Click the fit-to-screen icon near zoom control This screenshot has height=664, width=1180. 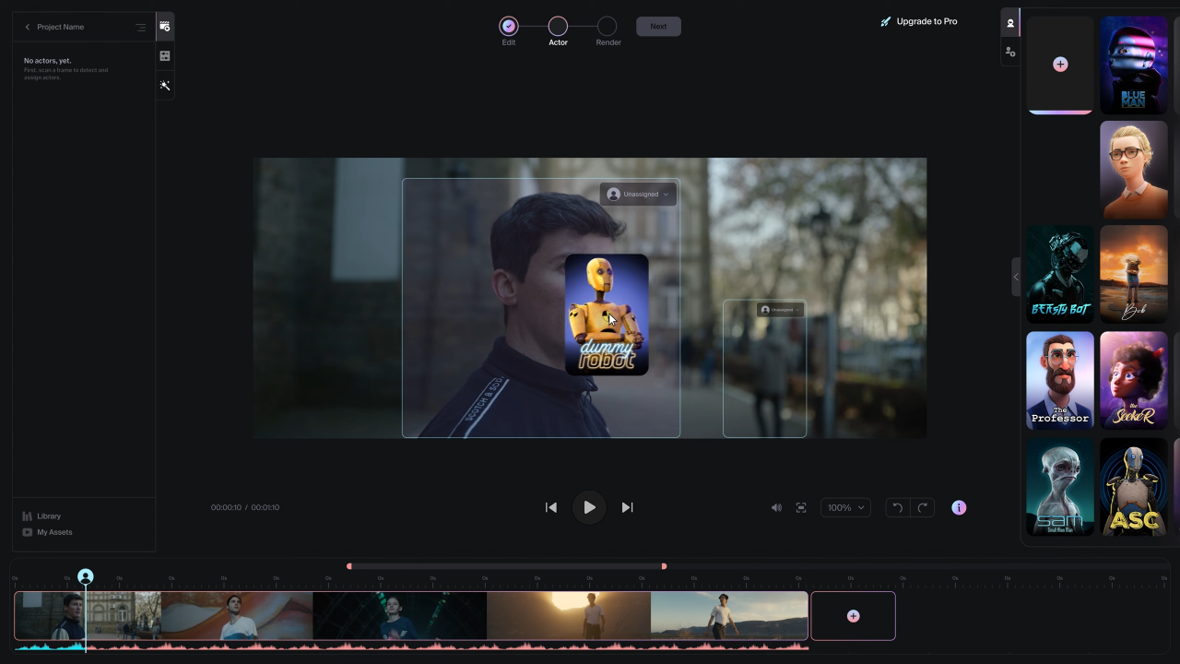[x=800, y=507]
